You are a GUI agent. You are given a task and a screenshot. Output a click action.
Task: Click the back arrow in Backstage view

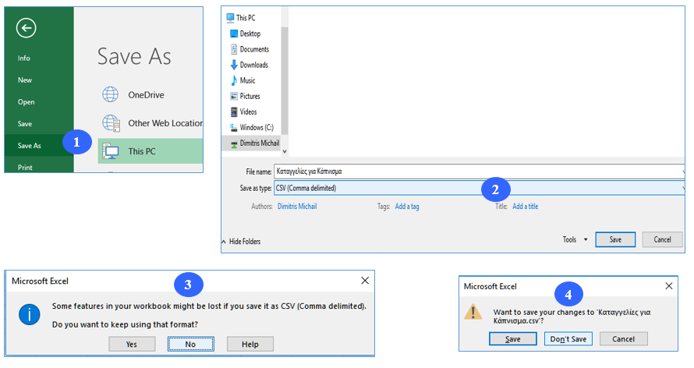coord(27,29)
